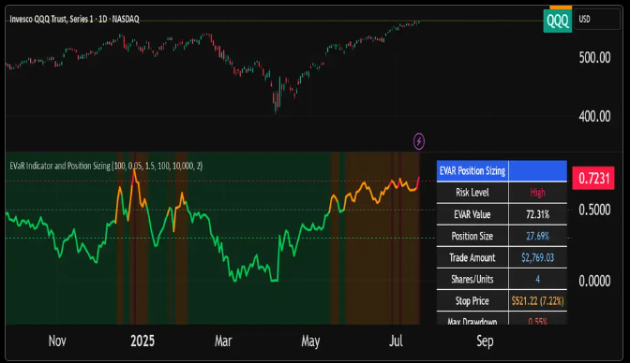Click the EVAR Value label cell
The image size is (630, 363).
[x=472, y=214]
